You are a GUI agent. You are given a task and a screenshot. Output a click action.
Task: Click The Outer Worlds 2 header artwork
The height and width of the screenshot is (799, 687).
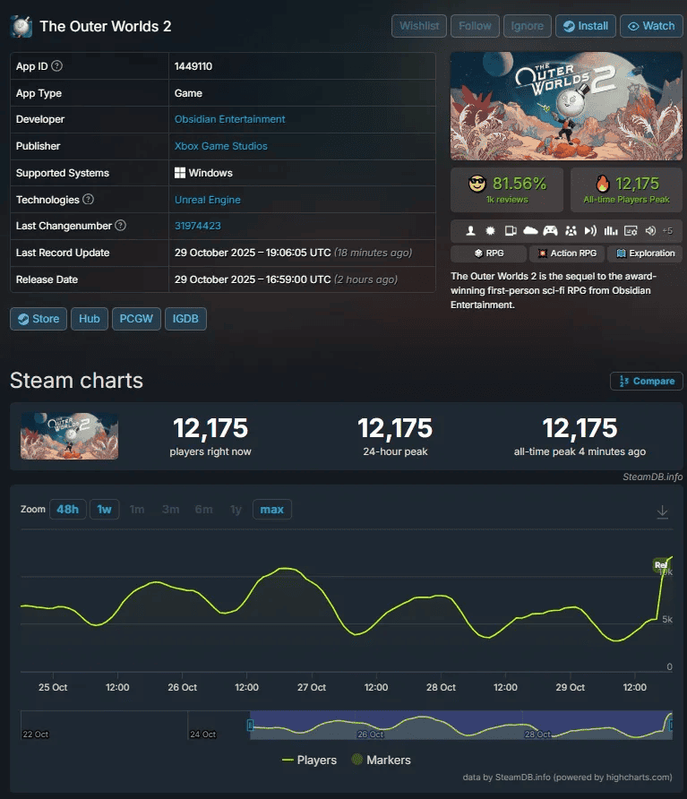click(566, 107)
